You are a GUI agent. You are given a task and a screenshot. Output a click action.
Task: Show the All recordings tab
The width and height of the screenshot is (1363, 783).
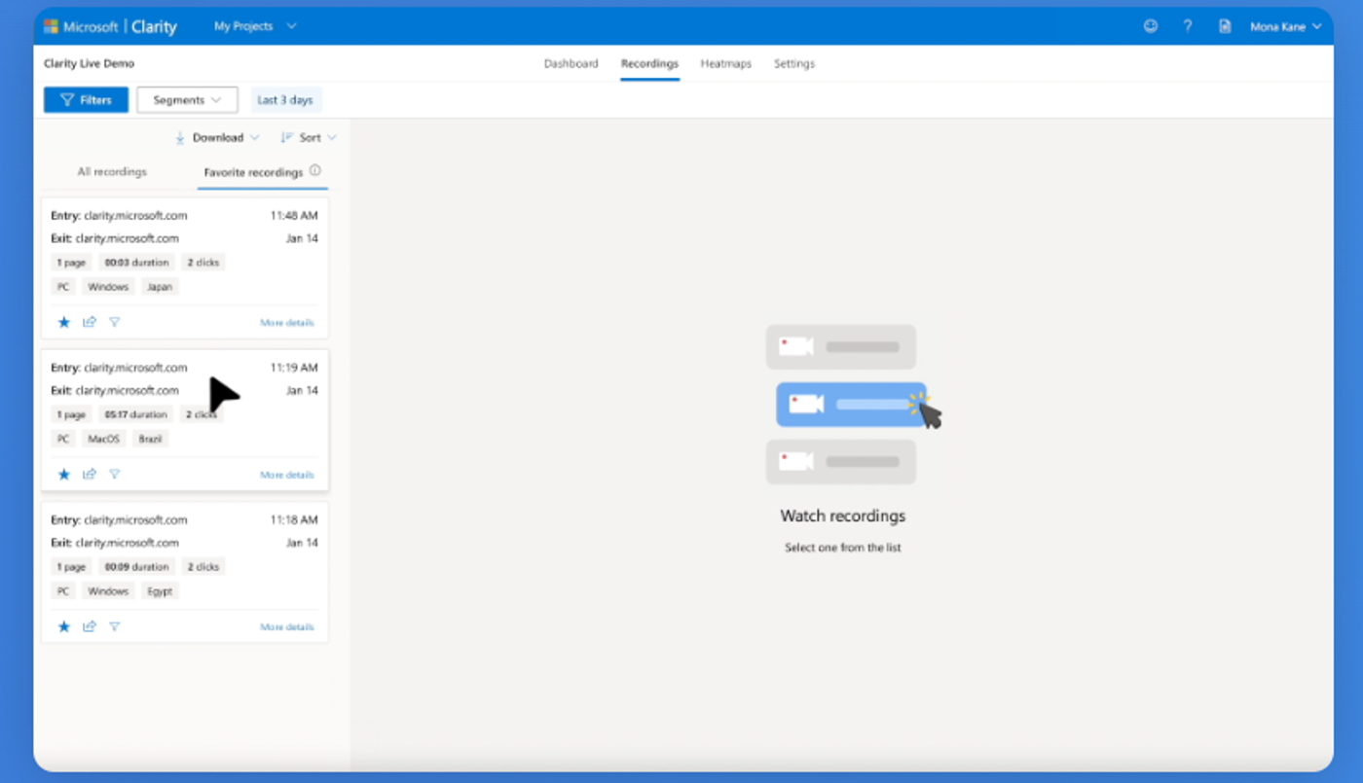tap(112, 172)
